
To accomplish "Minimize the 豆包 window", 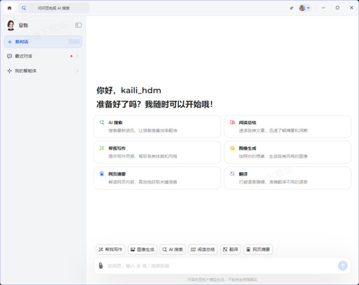I will [323, 8].
